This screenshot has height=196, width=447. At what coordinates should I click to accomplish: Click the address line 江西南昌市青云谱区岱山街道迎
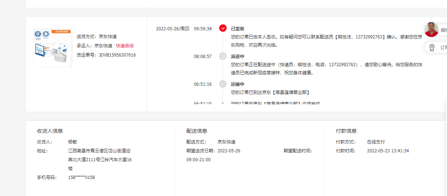tap(99, 151)
